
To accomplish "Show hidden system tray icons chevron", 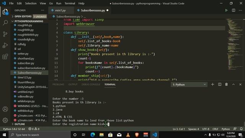I will click(x=206, y=135).
